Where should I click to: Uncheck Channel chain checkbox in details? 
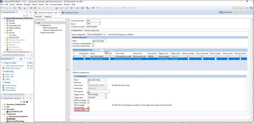(x=88, y=107)
